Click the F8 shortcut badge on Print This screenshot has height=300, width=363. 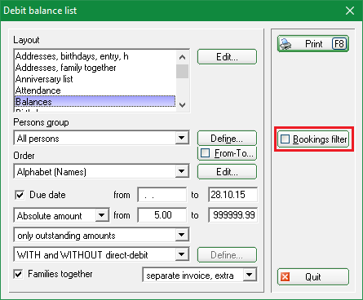[x=339, y=44]
